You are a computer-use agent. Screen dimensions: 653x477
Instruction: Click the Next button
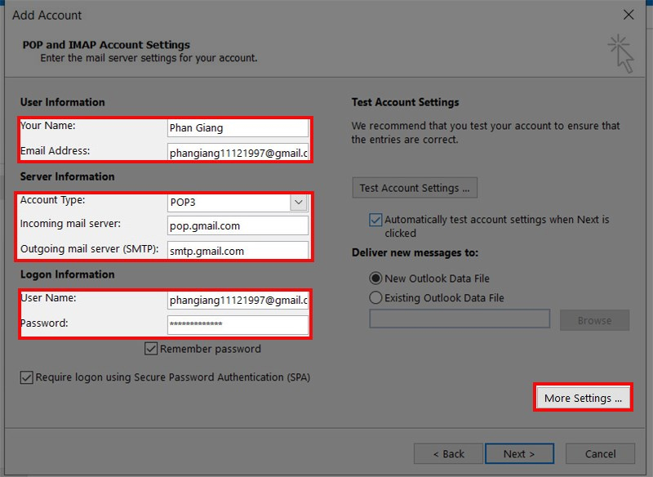[x=520, y=453]
